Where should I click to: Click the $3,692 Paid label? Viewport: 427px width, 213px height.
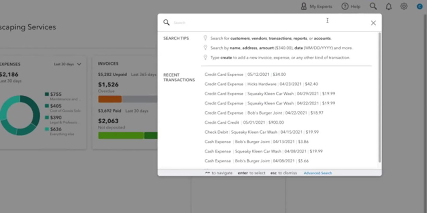[109, 111]
